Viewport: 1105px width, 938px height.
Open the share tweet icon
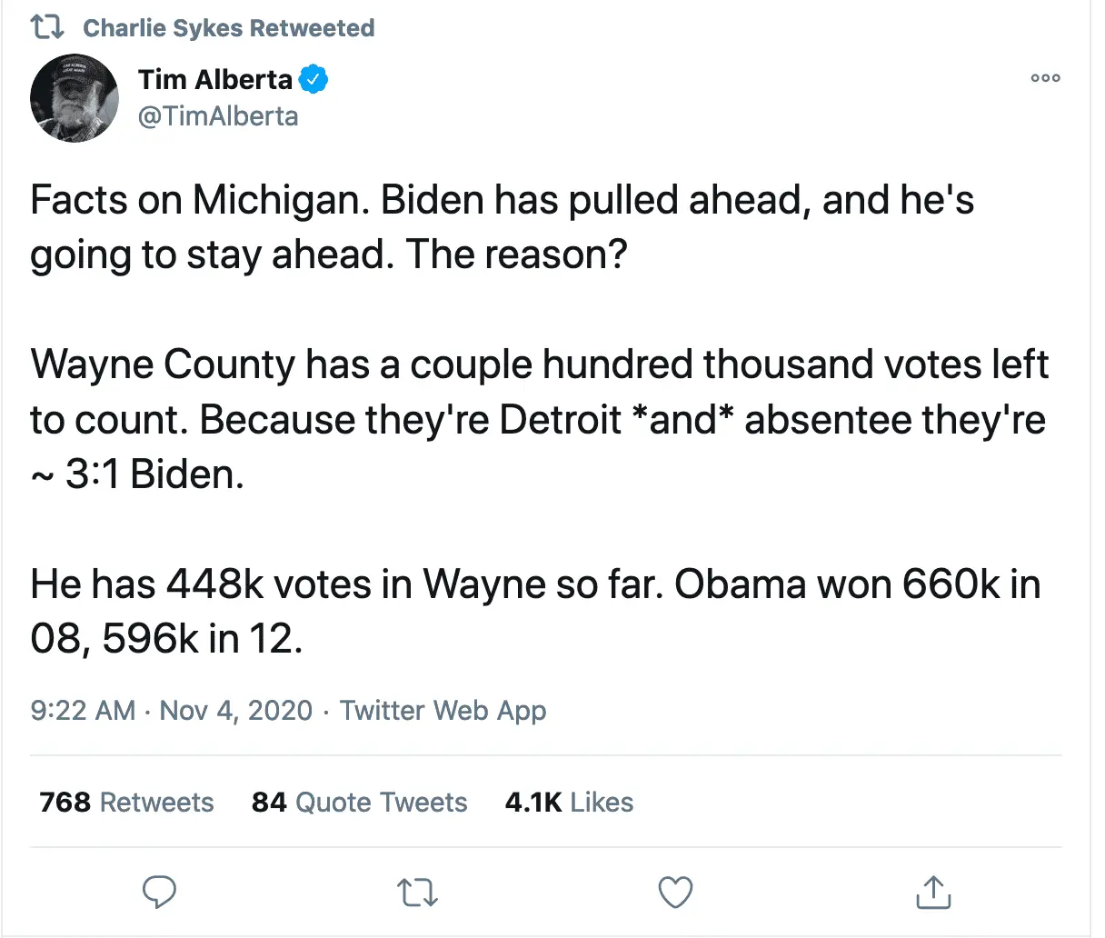[933, 892]
